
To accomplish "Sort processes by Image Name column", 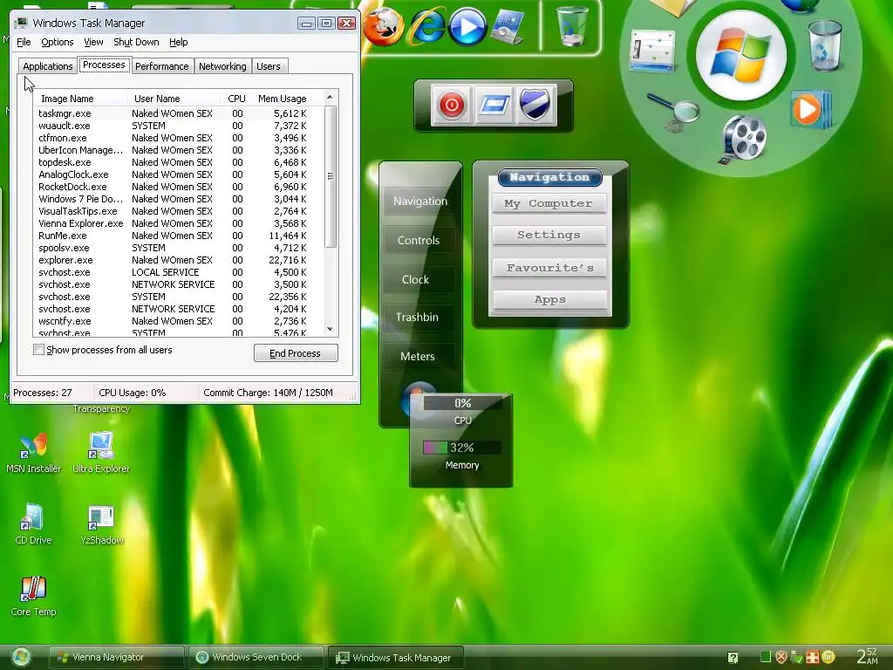I will click(81, 99).
